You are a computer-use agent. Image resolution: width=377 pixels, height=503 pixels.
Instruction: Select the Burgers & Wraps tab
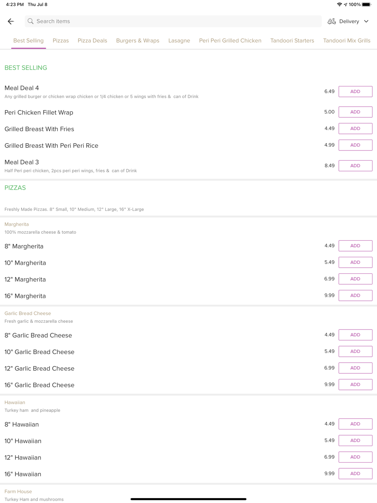[138, 41]
